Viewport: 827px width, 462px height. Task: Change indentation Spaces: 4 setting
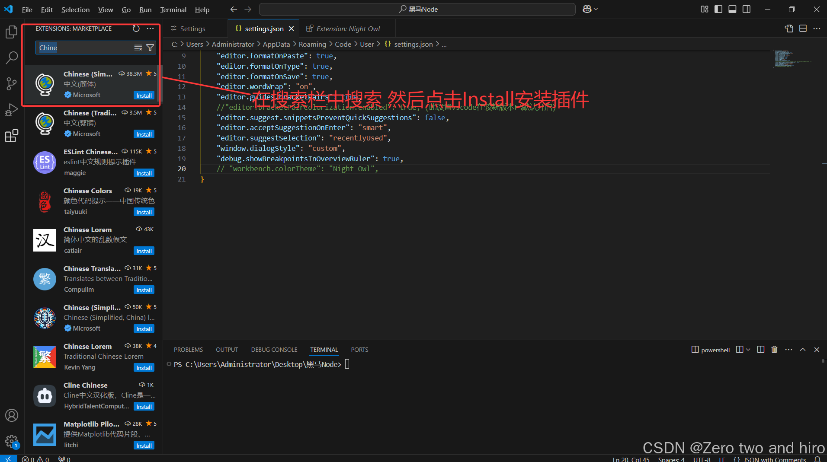click(x=671, y=459)
